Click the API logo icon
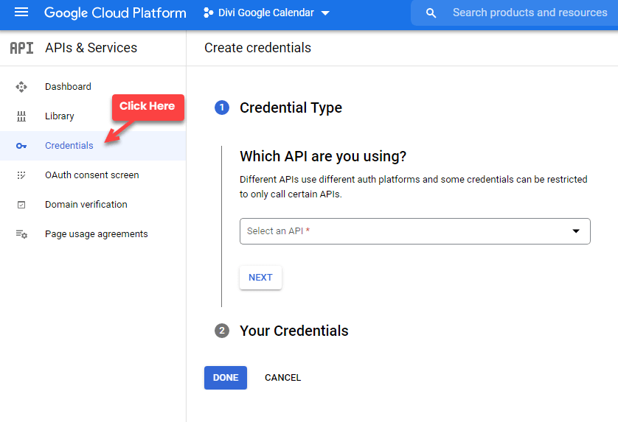 pos(21,48)
